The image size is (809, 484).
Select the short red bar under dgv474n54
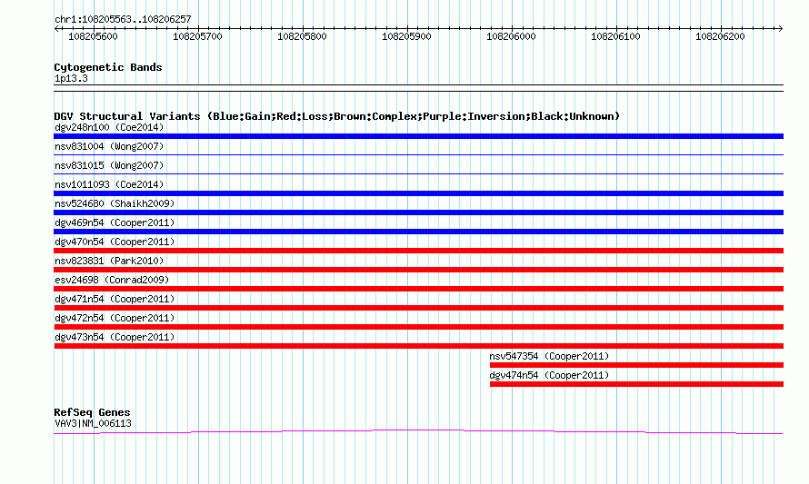[x=636, y=384]
